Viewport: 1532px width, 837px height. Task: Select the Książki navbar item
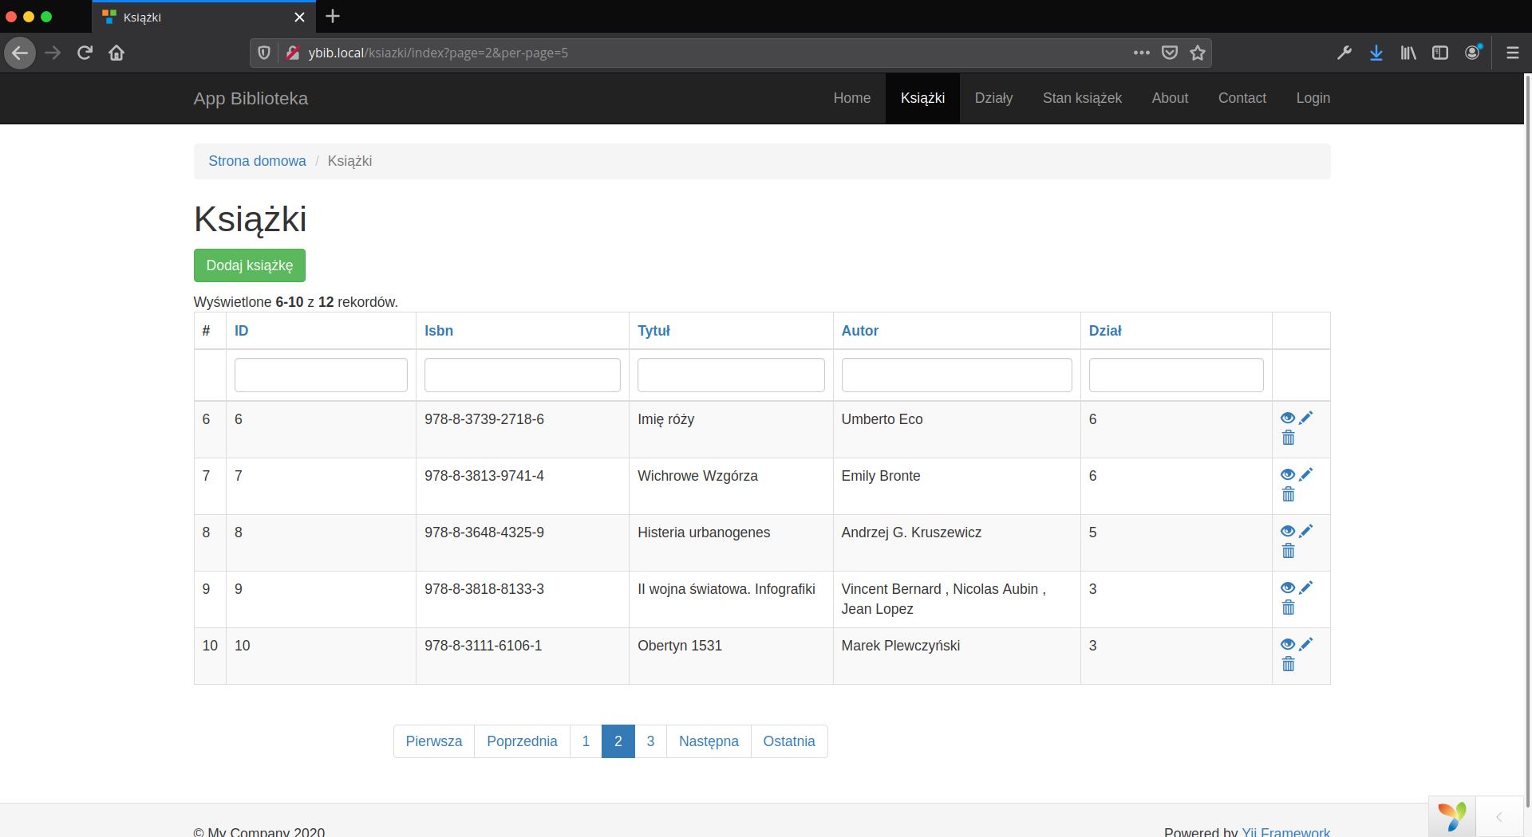[922, 98]
